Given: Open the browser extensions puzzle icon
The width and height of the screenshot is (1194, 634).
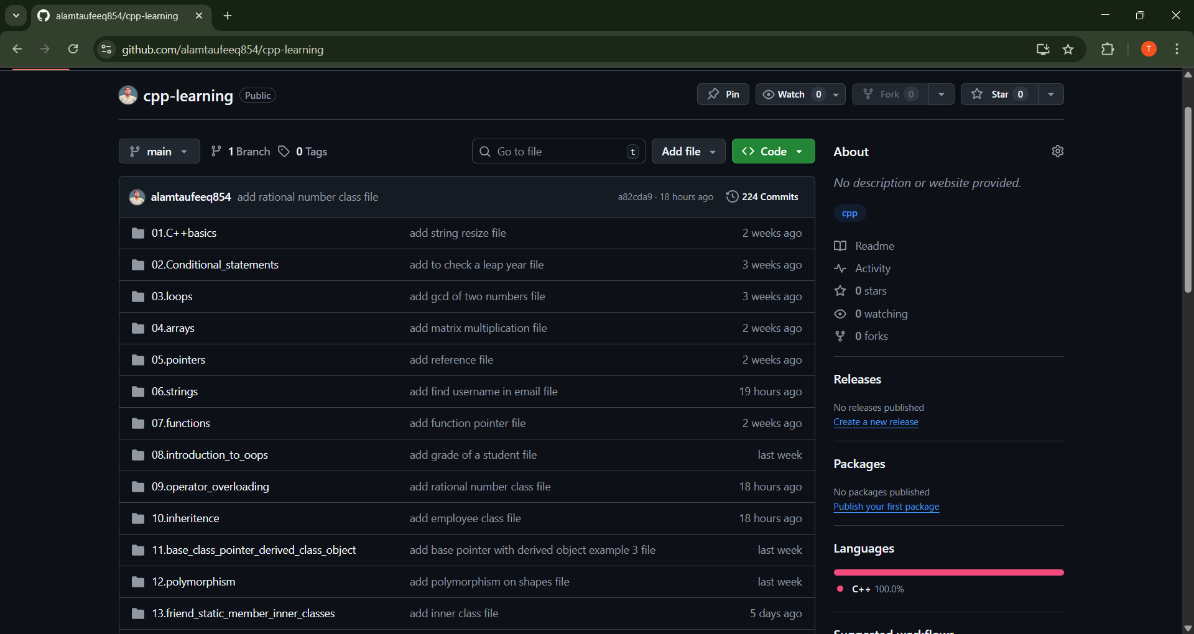Looking at the screenshot, I should (1108, 50).
